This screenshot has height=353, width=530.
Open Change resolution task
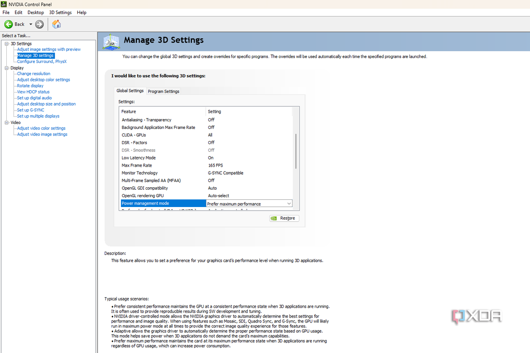[x=33, y=74]
